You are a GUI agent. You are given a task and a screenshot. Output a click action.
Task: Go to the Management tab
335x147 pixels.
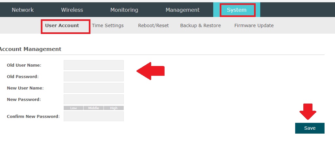point(183,10)
